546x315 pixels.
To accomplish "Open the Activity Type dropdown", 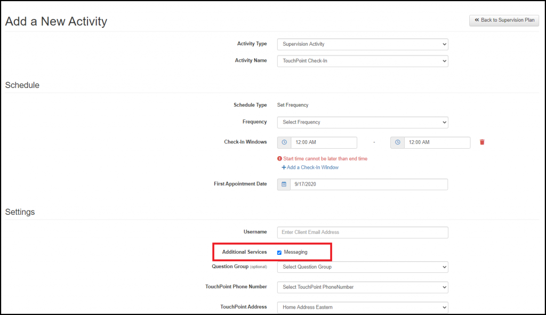I will point(363,44).
